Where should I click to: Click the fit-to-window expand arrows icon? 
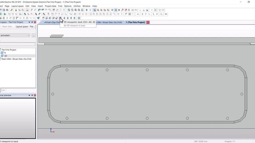click(155, 10)
